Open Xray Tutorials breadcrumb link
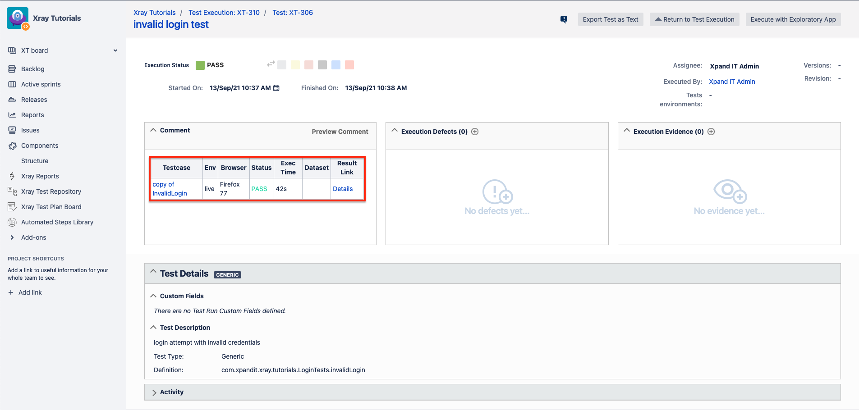This screenshot has height=410, width=859. tap(155, 13)
